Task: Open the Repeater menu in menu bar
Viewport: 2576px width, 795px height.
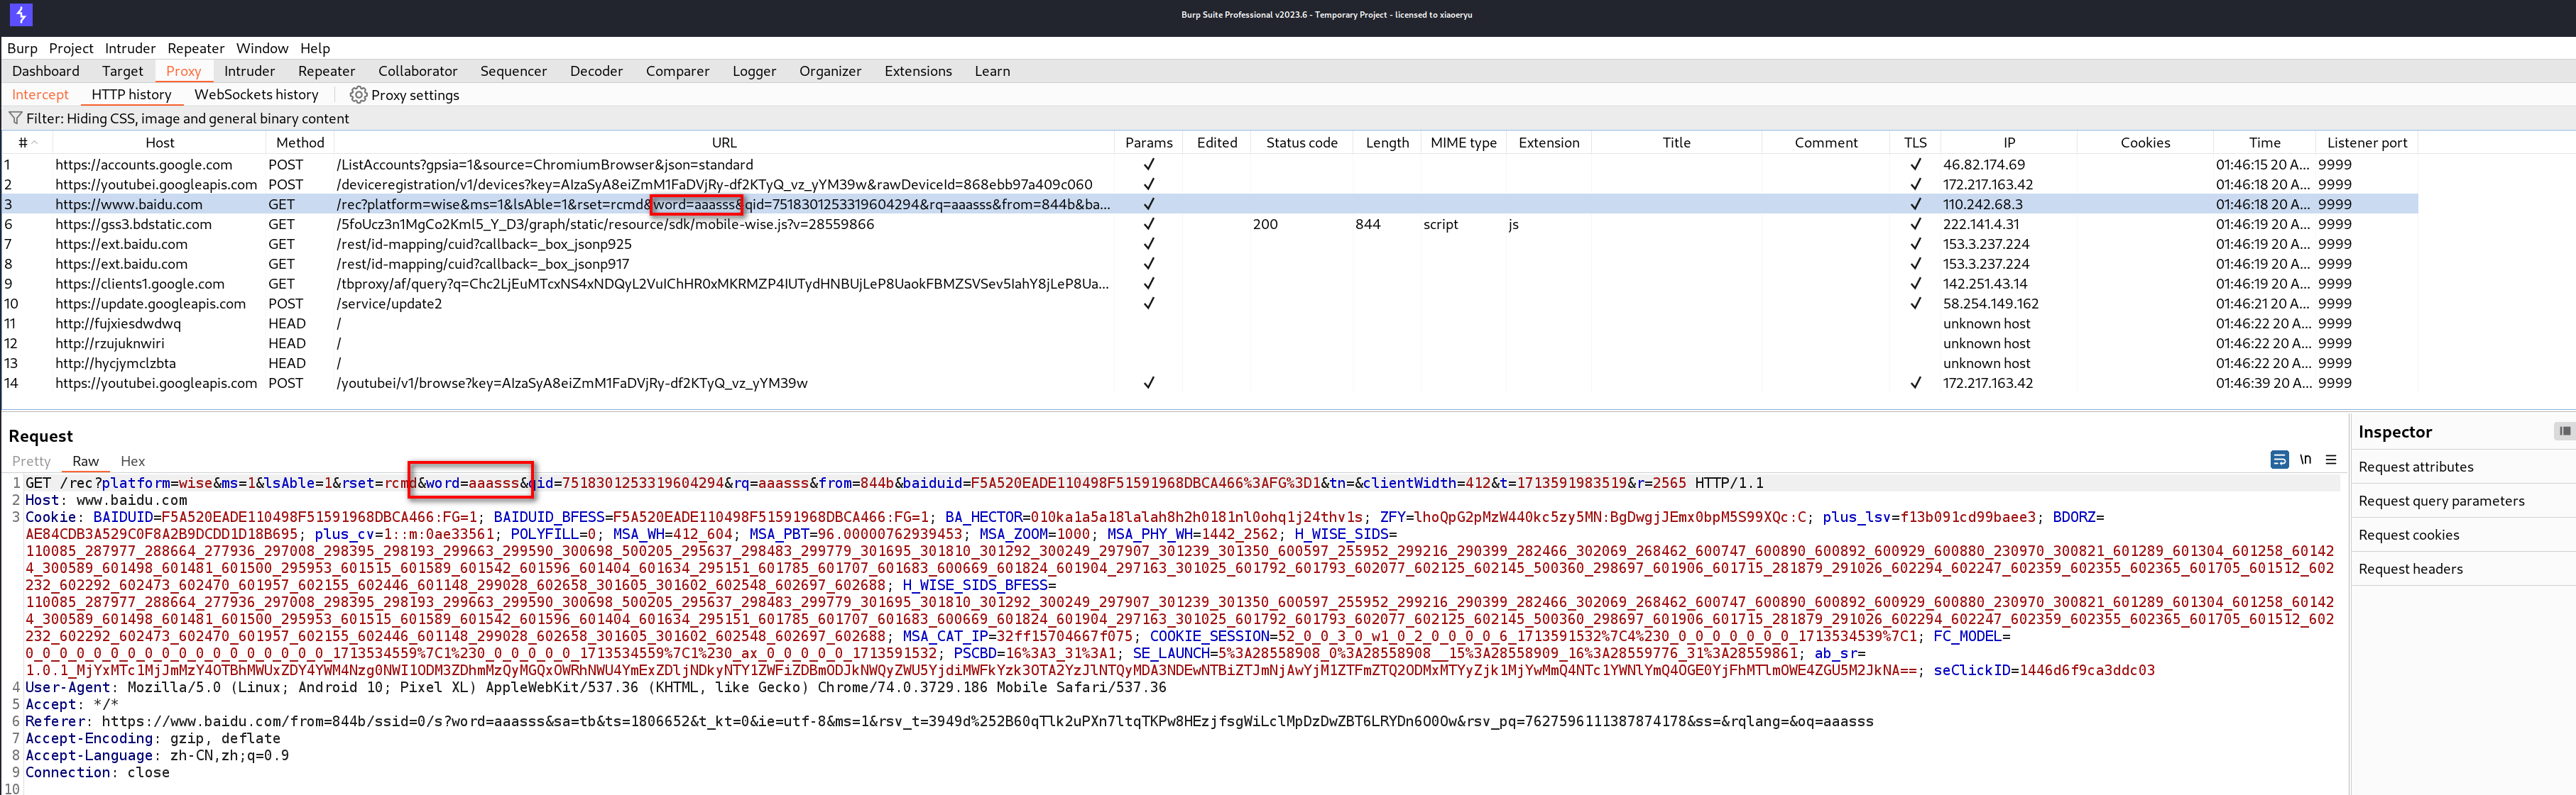Action: click(196, 48)
